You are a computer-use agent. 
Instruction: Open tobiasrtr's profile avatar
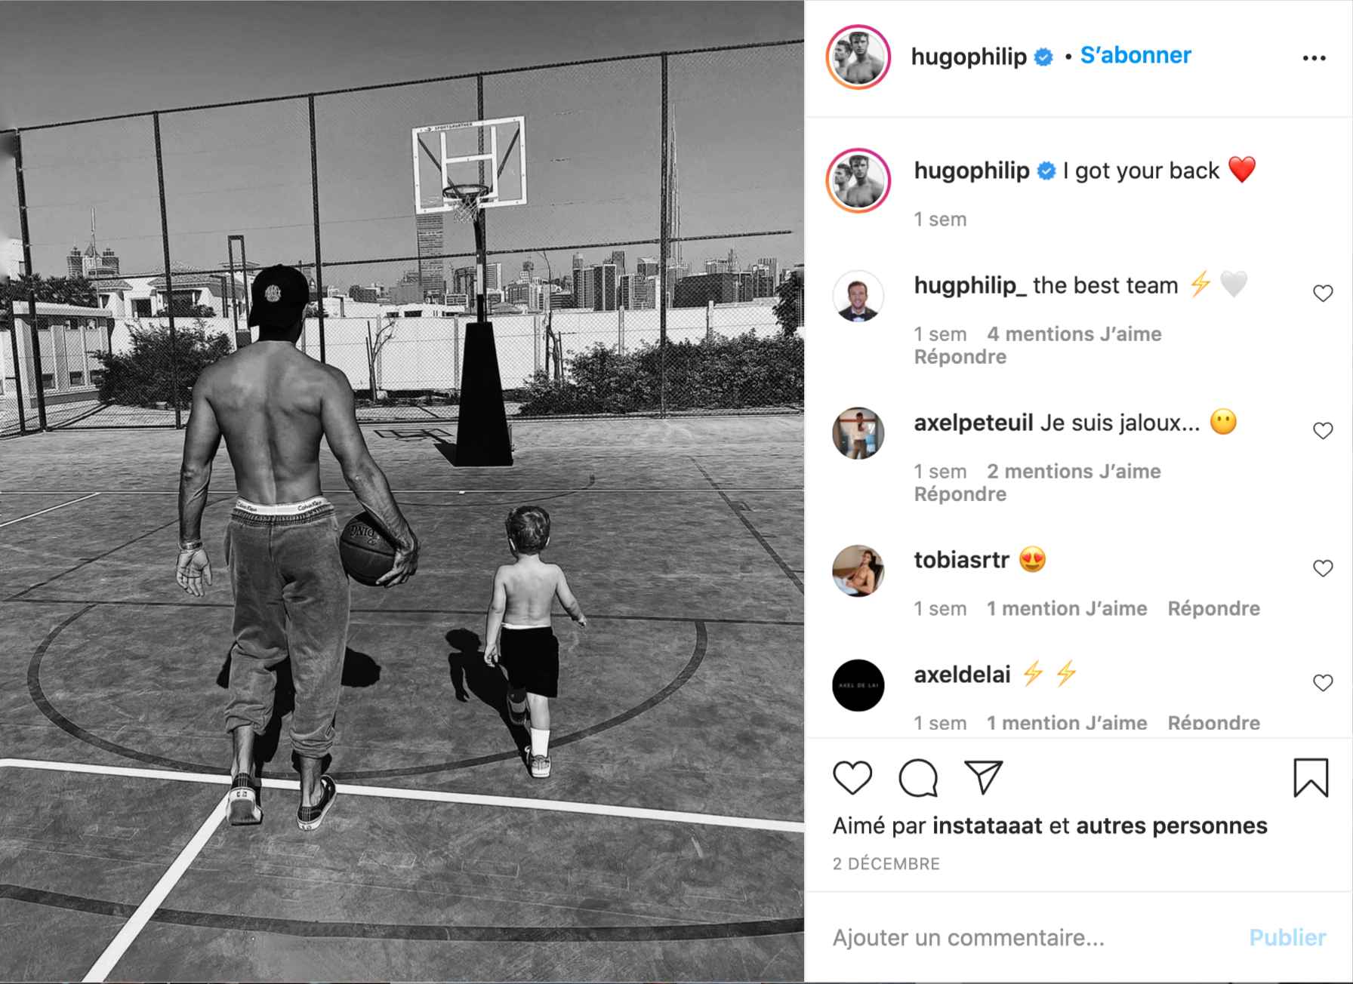point(858,570)
